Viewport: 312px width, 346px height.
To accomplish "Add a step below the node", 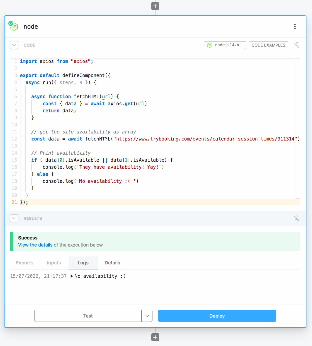I will (x=155, y=337).
